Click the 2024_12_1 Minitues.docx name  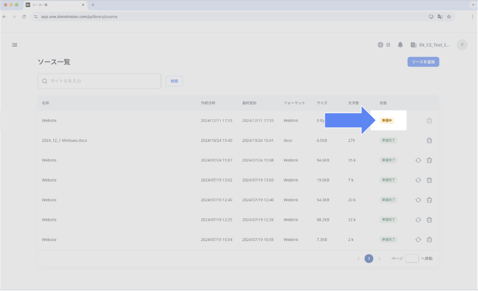pyautogui.click(x=65, y=140)
